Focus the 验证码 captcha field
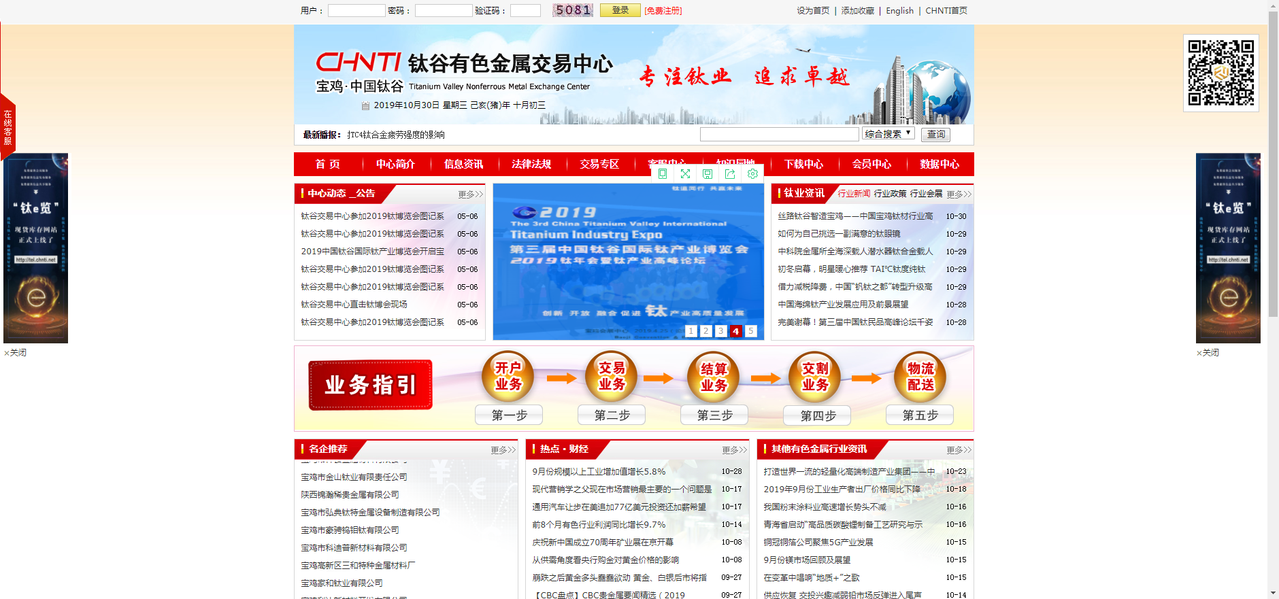 pos(525,11)
